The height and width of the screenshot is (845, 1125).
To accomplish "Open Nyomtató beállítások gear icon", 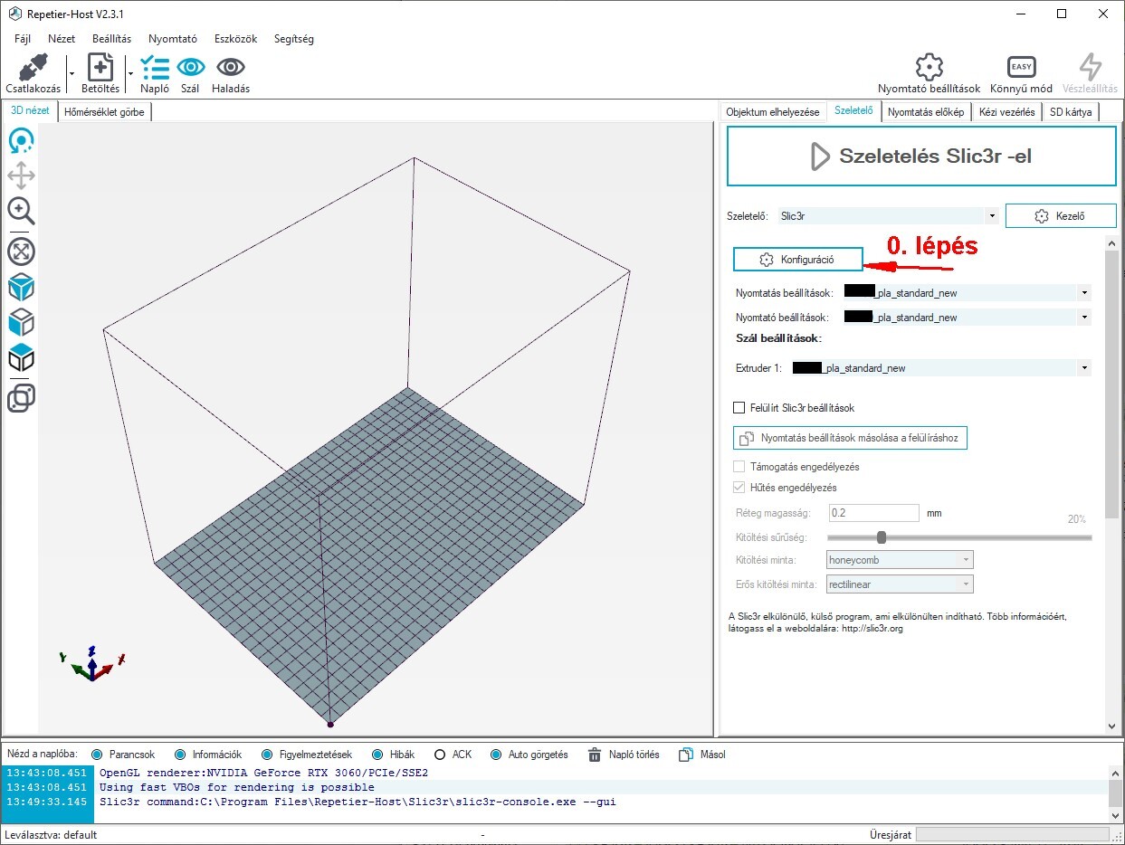I will [929, 67].
